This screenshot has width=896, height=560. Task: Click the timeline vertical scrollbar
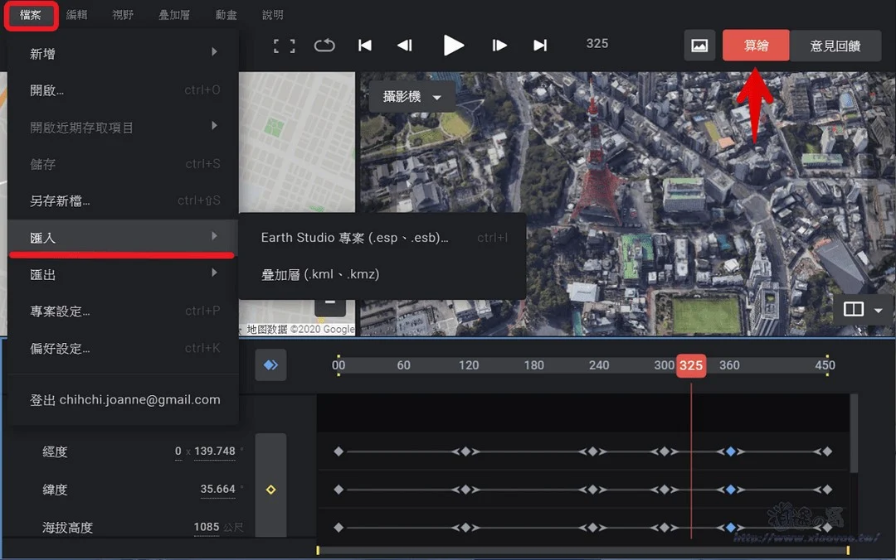coord(854,434)
